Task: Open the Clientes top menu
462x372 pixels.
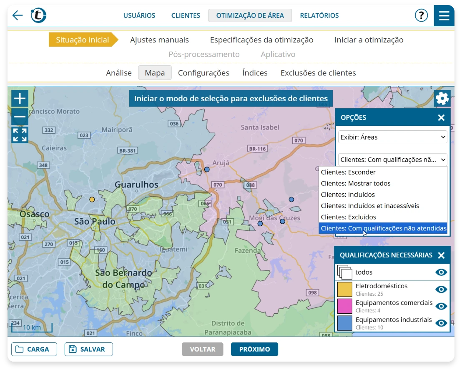Action: tap(186, 15)
